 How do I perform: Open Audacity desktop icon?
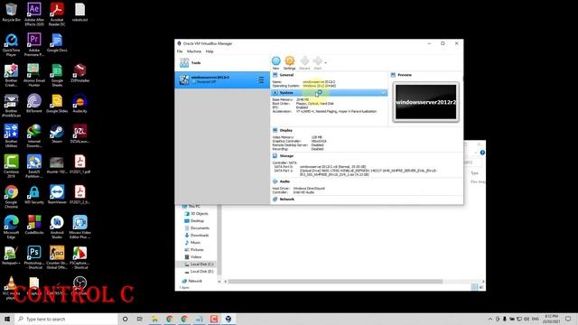pyautogui.click(x=79, y=103)
